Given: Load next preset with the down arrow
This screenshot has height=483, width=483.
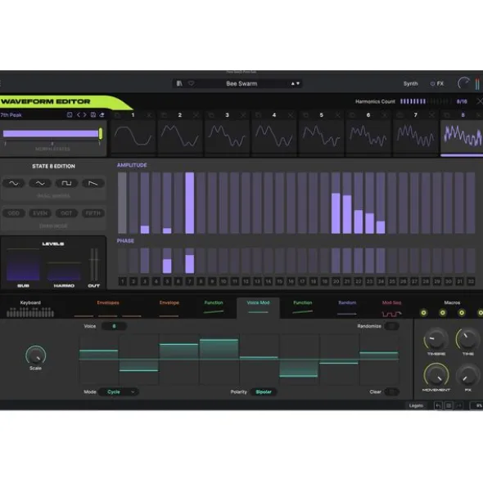Looking at the screenshot, I should [x=298, y=83].
